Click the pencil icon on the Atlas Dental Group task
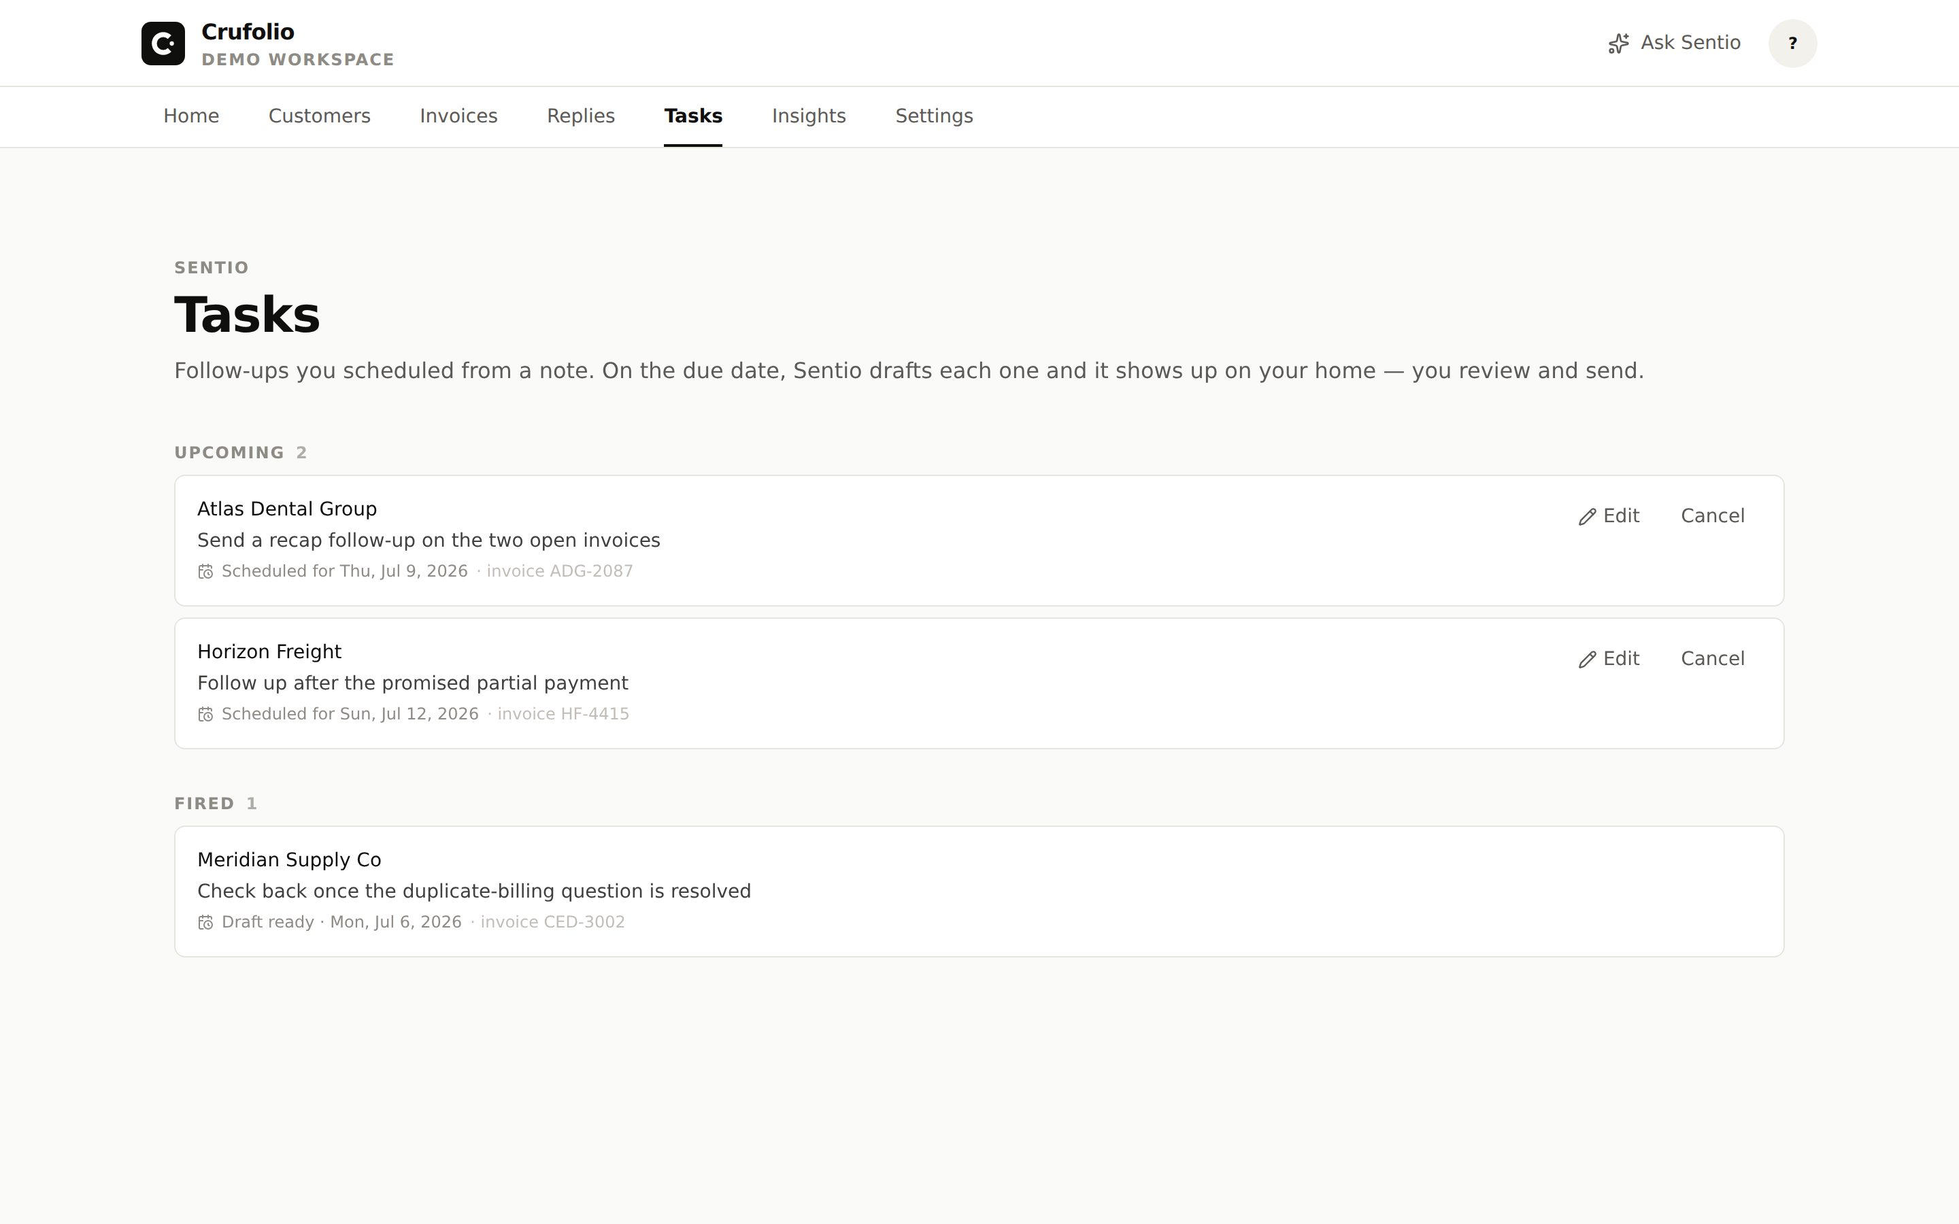The width and height of the screenshot is (1959, 1224). (1587, 517)
